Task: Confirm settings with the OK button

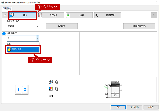Action: [118, 107]
